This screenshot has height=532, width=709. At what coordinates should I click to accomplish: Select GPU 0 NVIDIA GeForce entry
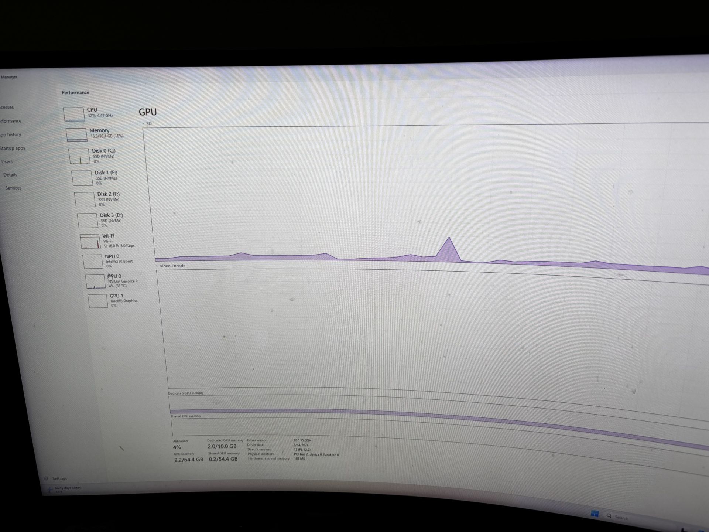95,282
